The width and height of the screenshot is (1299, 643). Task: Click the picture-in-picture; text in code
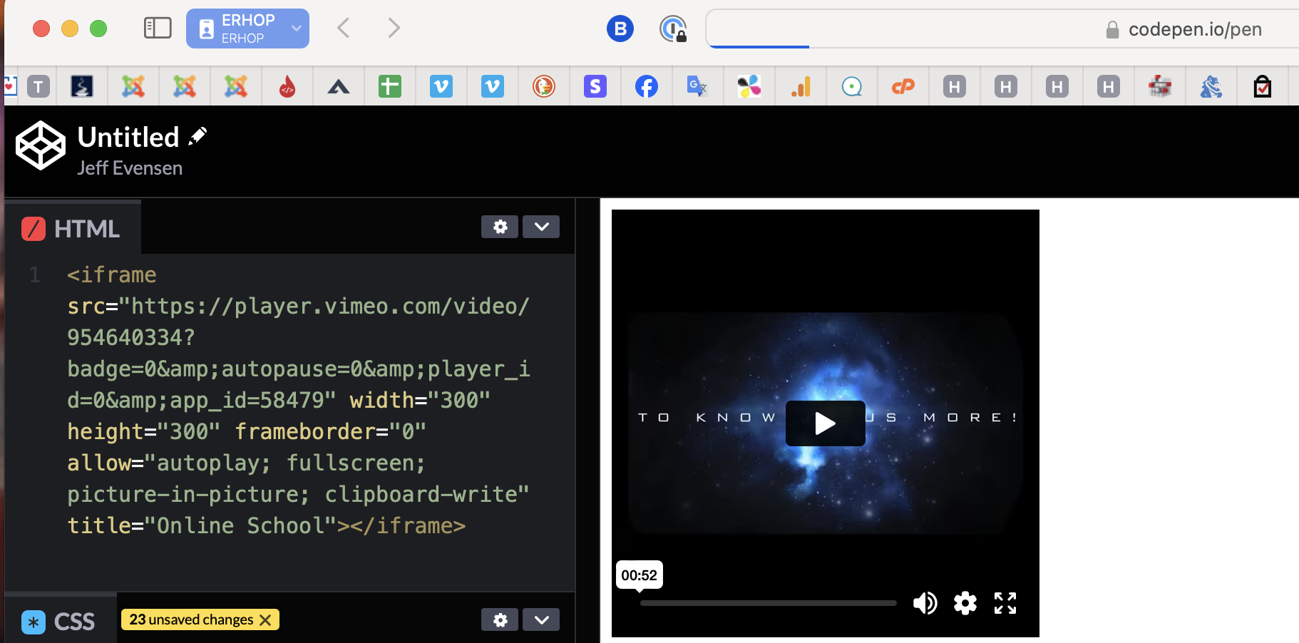point(189,494)
